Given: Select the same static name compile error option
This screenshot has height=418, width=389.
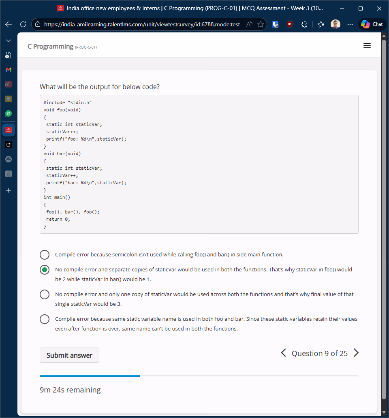Looking at the screenshot, I should tap(45, 319).
